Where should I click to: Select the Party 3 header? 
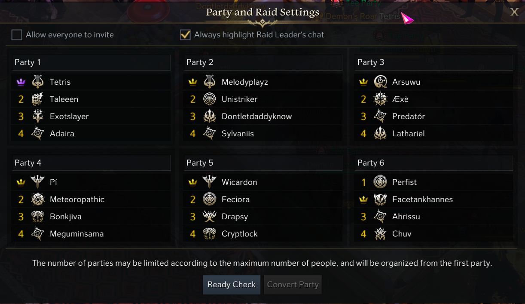coord(435,62)
